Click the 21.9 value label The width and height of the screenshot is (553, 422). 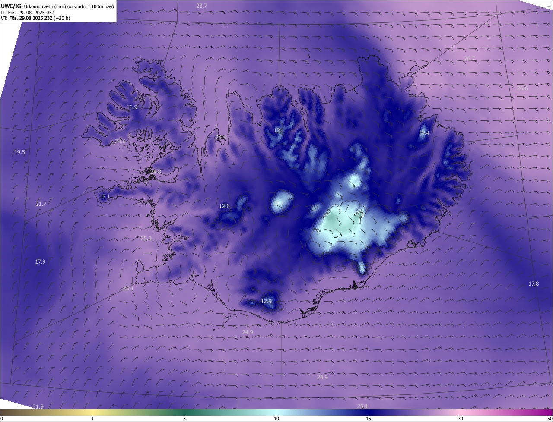(x=38, y=406)
